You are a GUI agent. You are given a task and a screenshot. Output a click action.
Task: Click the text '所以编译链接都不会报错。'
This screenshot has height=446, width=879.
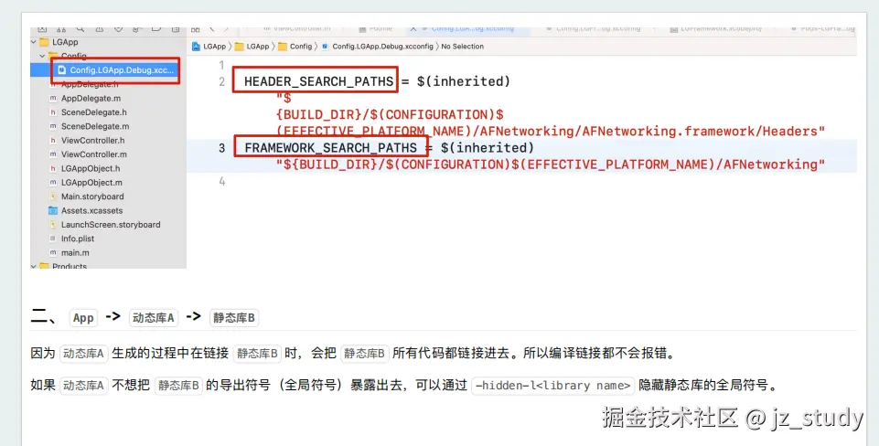point(599,353)
